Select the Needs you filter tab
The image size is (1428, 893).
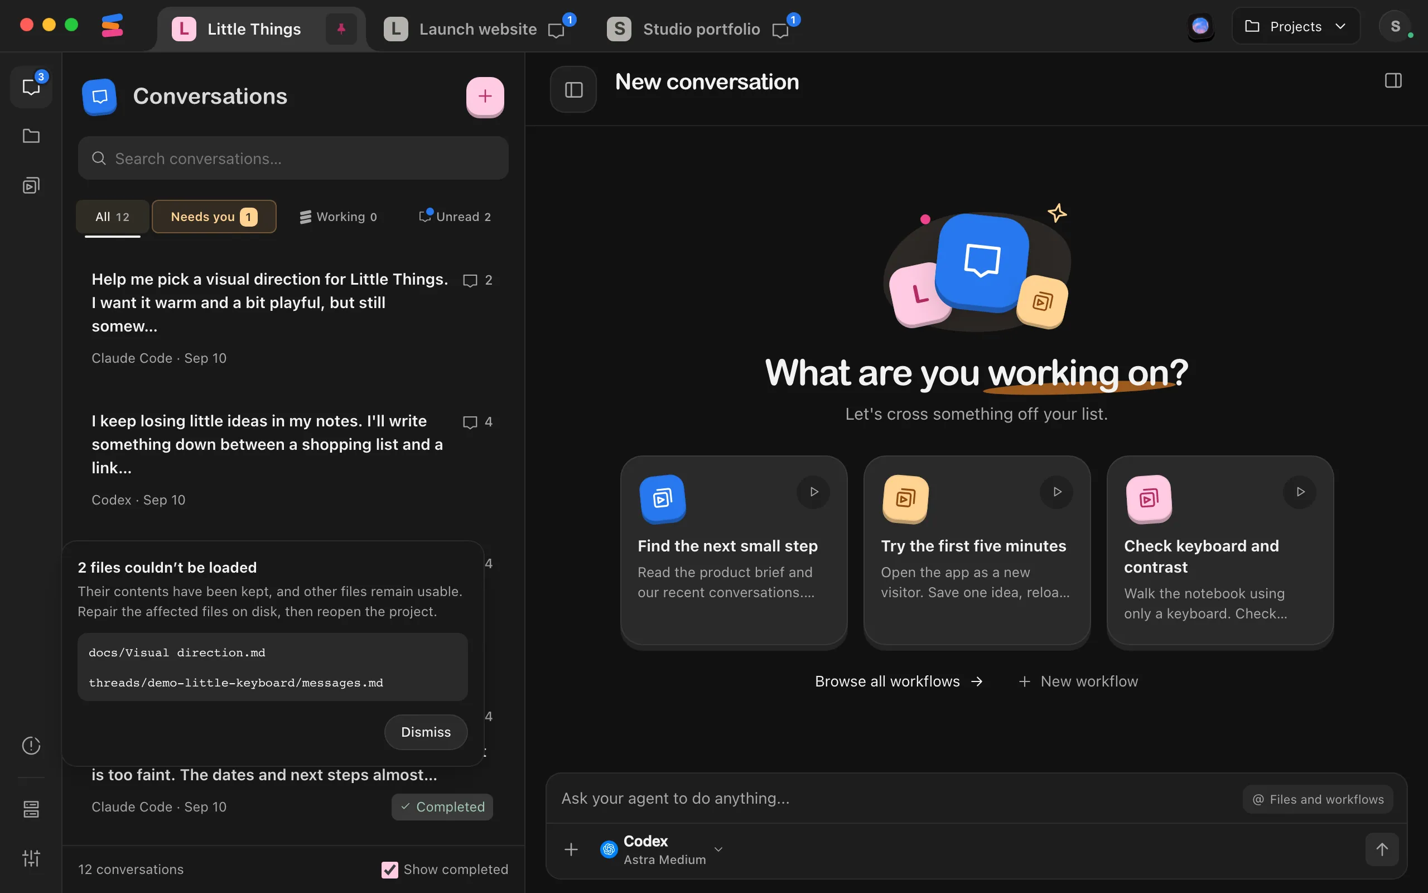click(214, 217)
